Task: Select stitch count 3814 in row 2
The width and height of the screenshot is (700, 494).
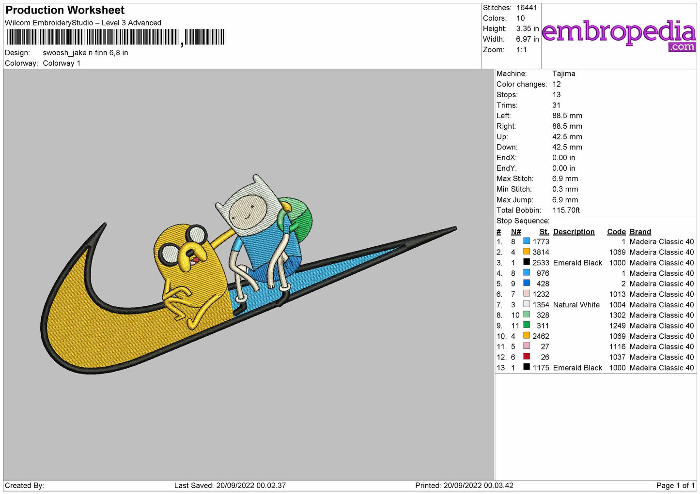Action: [541, 252]
